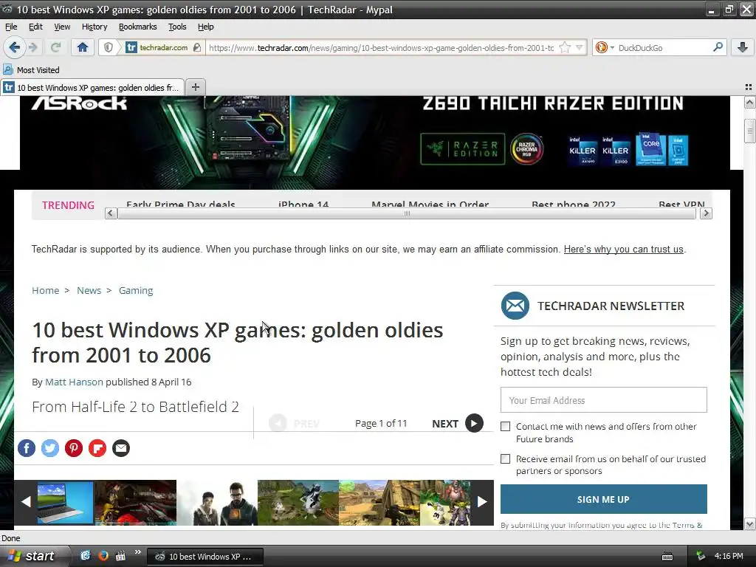Click gallery previous arrow
The height and width of the screenshot is (567, 756).
[x=26, y=502]
